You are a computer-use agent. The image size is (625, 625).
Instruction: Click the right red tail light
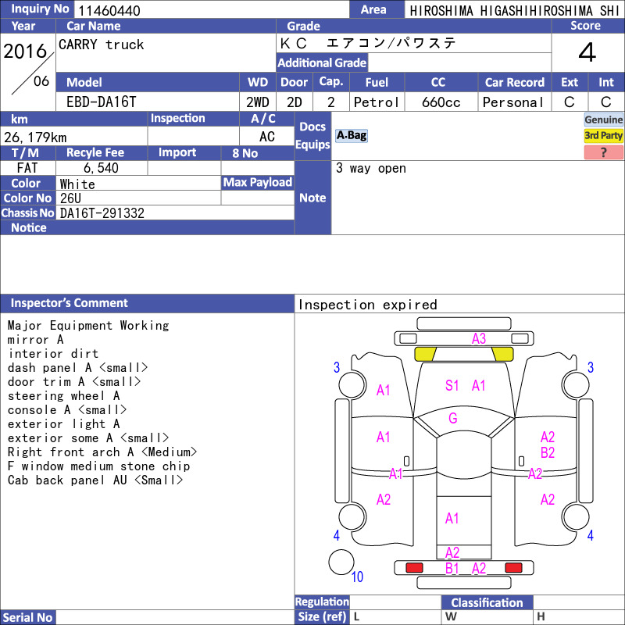[x=513, y=568]
